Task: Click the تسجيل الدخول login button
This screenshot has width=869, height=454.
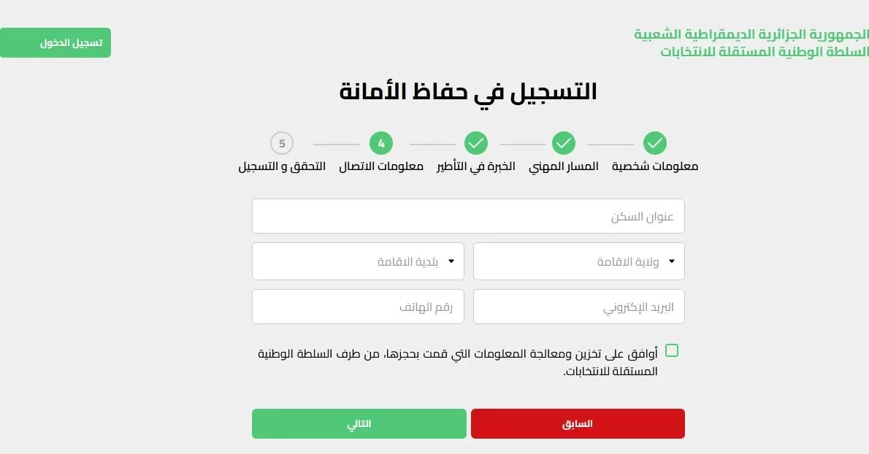Action: pyautogui.click(x=55, y=42)
